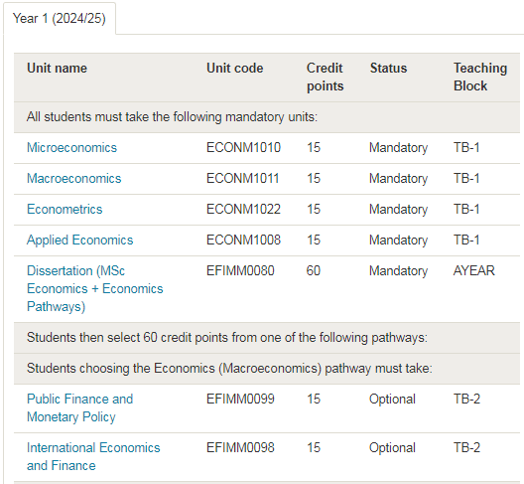Viewport: 524px width, 484px height.
Task: Select unit code ECONM1022 cell
Action: pyautogui.click(x=243, y=209)
